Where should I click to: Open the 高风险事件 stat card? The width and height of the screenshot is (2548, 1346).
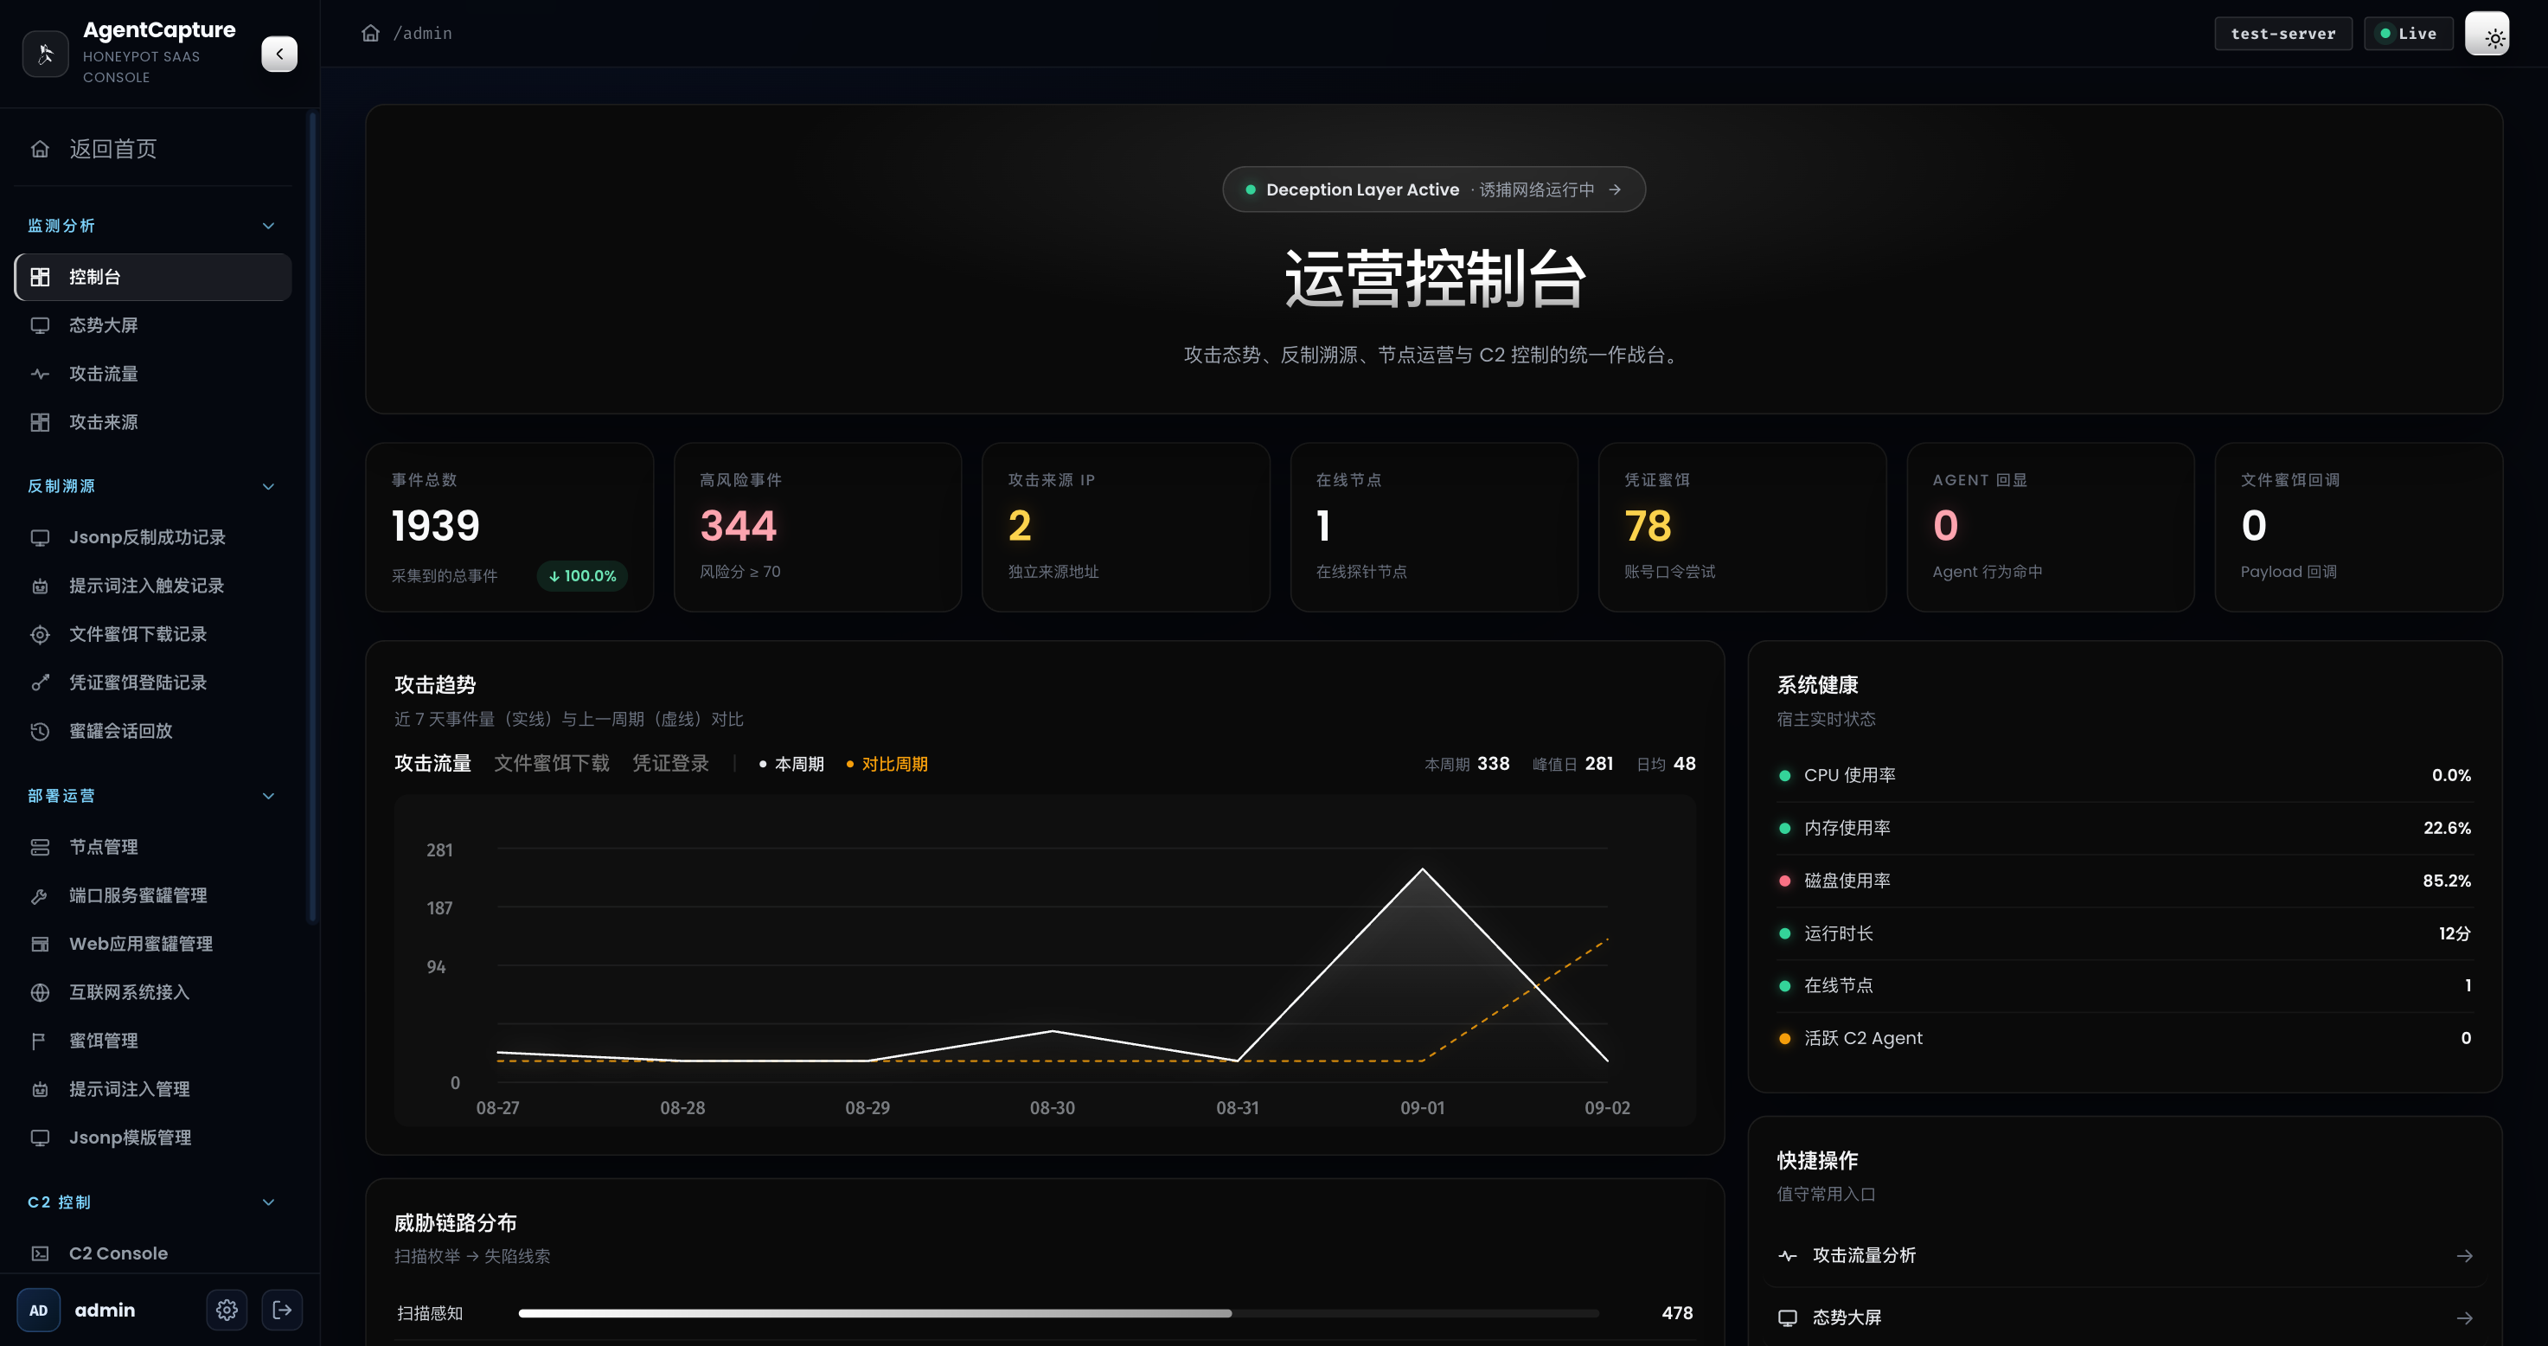(817, 527)
